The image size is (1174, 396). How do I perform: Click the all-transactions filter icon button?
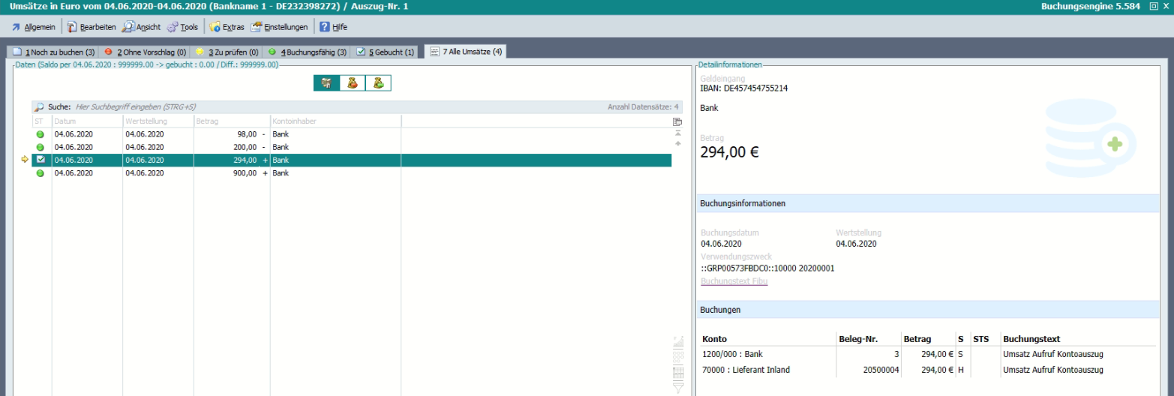point(326,83)
